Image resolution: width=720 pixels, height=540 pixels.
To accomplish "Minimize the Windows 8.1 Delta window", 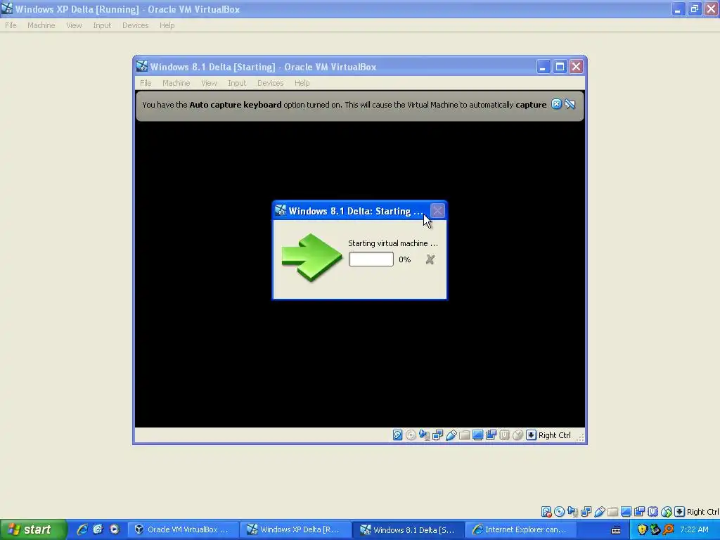I will (544, 67).
